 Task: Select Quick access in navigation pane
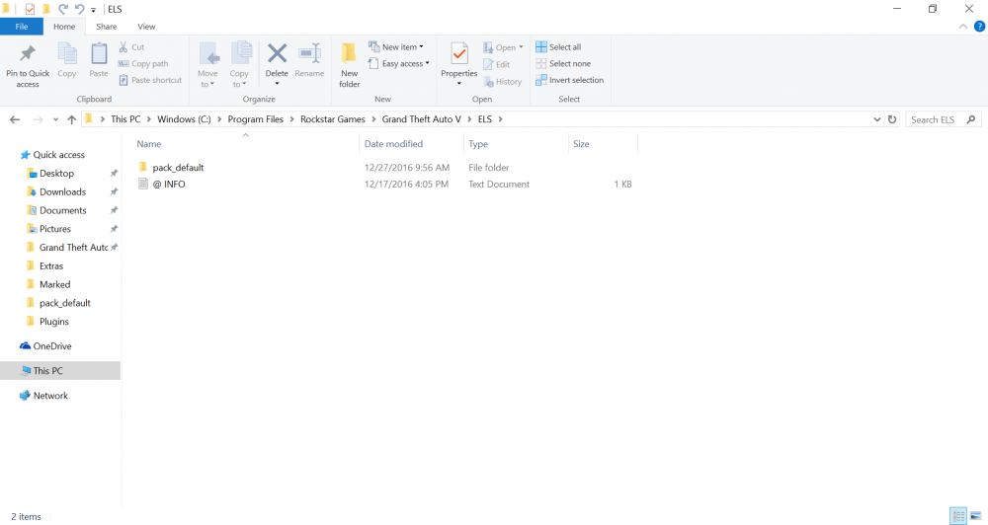pyautogui.click(x=58, y=155)
